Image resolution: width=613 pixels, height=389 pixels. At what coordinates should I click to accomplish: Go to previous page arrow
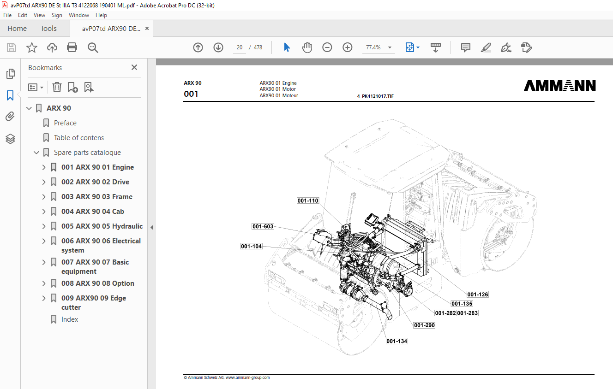(x=198, y=47)
